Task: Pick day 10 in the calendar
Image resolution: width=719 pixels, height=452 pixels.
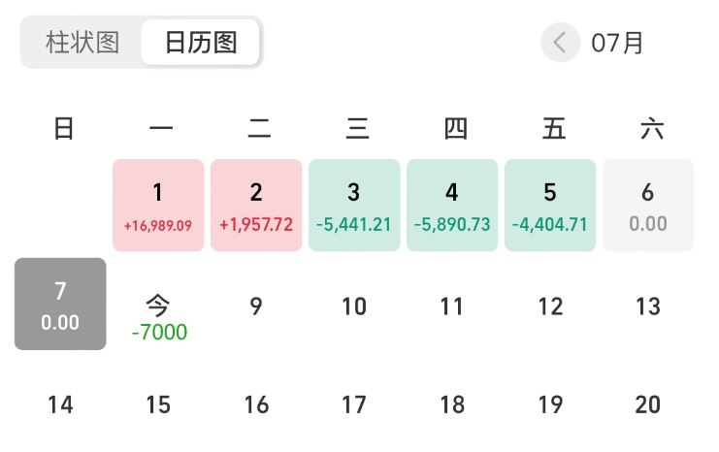Action: [354, 307]
